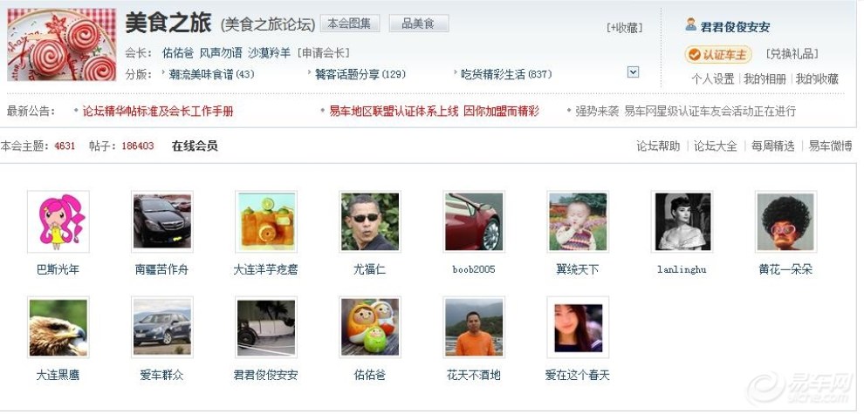Screen dimensions: 864x414
Task: Expand the sub-forum list dropdown arrow
Action: click(633, 72)
